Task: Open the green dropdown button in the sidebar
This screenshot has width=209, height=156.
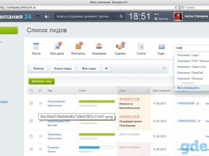Action: coord(9,30)
